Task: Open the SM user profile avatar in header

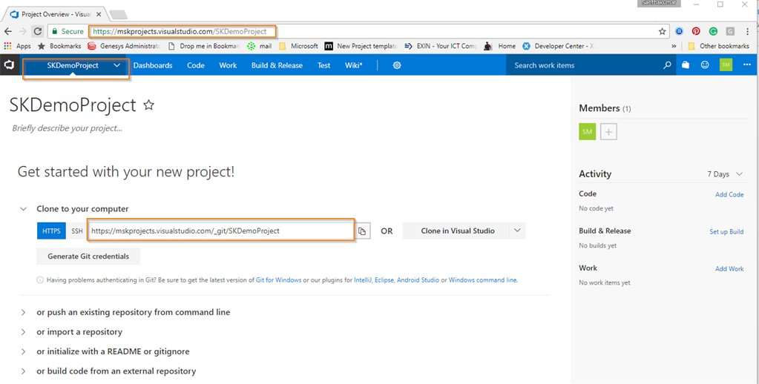Action: 726,64
